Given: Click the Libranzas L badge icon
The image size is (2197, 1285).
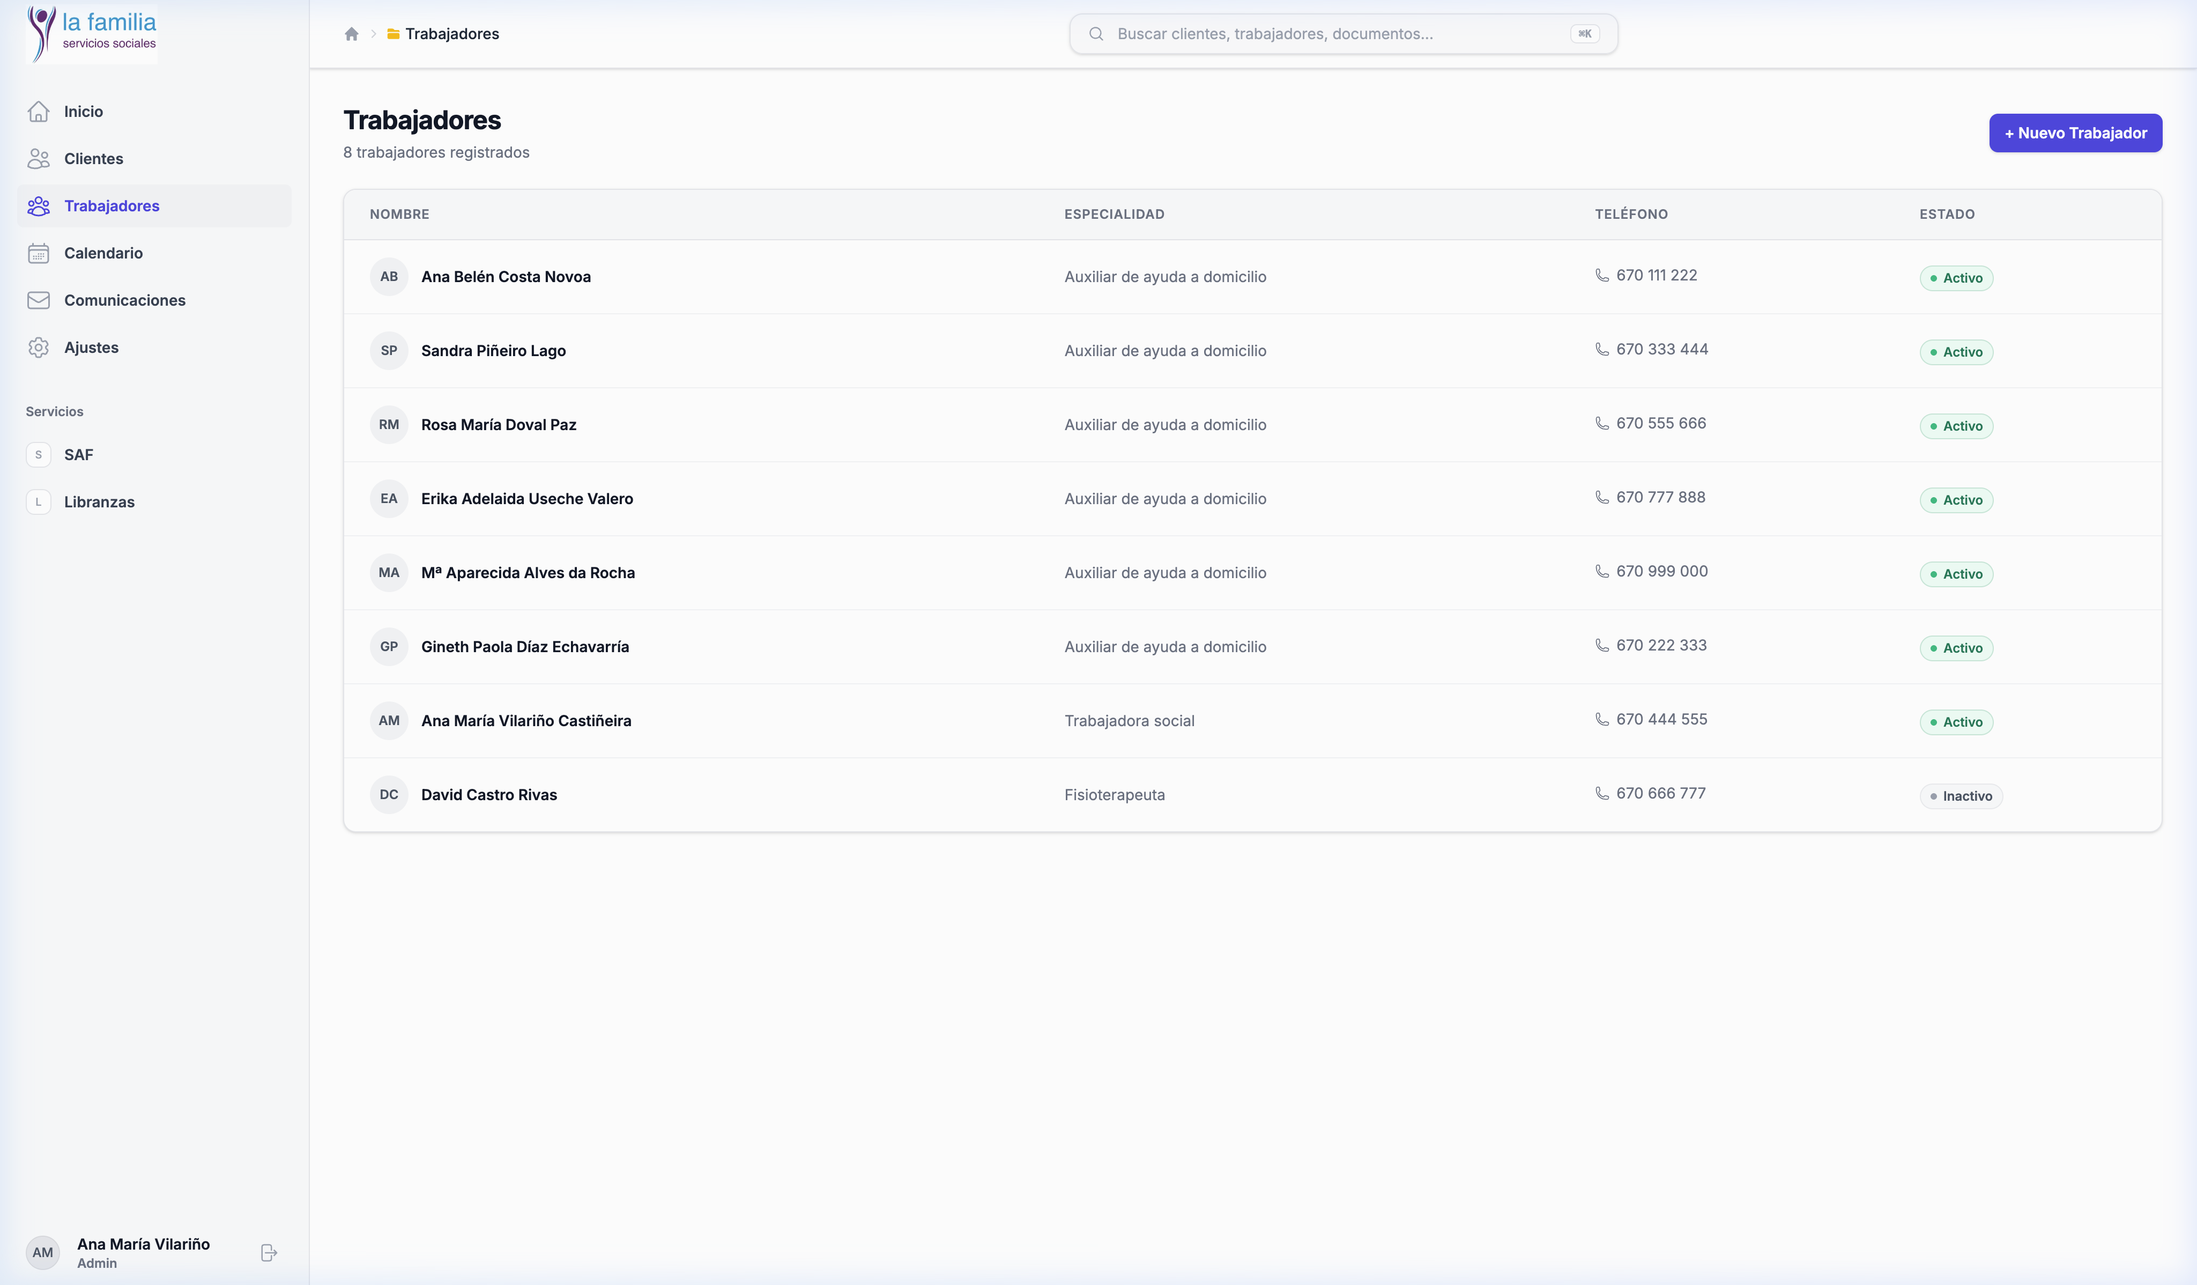Looking at the screenshot, I should [39, 501].
